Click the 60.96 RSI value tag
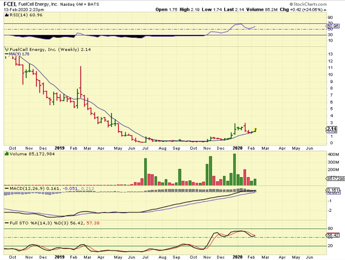This screenshot has height=260, width=345. point(333,26)
